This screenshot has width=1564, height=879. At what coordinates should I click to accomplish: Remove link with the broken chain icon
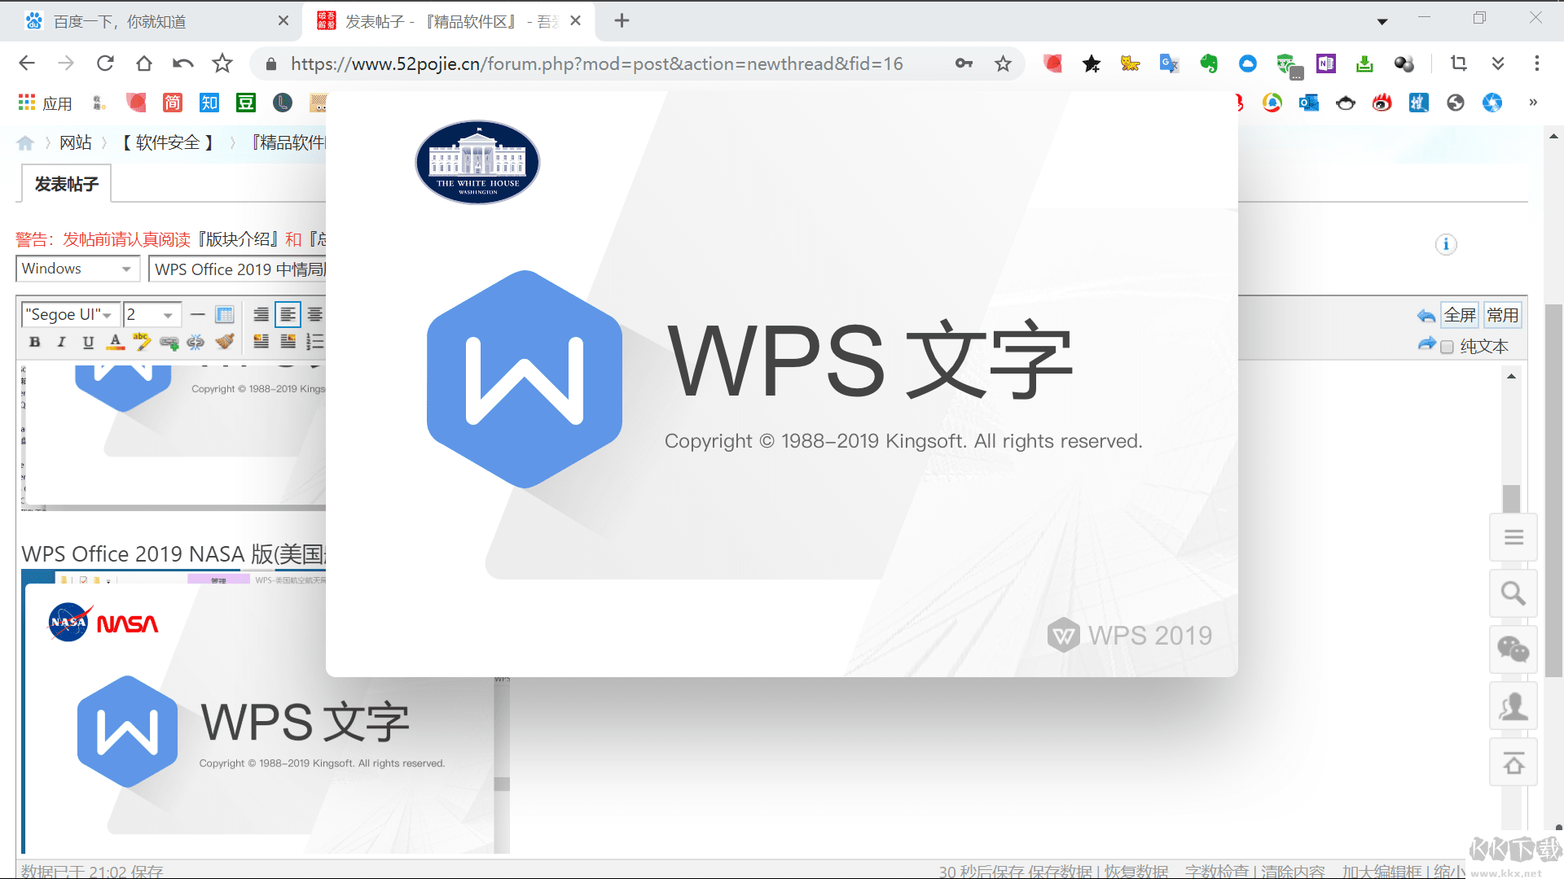click(195, 343)
